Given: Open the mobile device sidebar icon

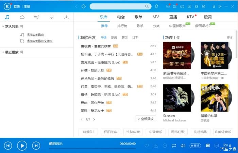Looking at the screenshot, I should pos(51,17).
